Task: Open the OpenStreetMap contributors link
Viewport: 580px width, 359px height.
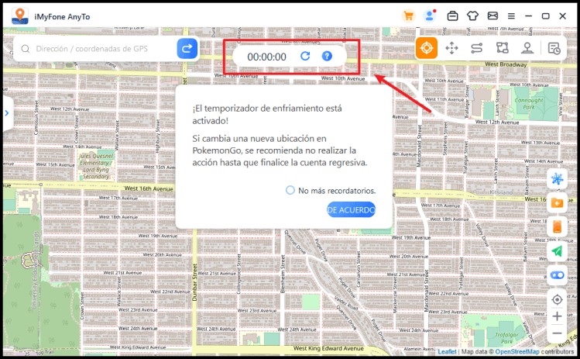Action: click(x=517, y=351)
